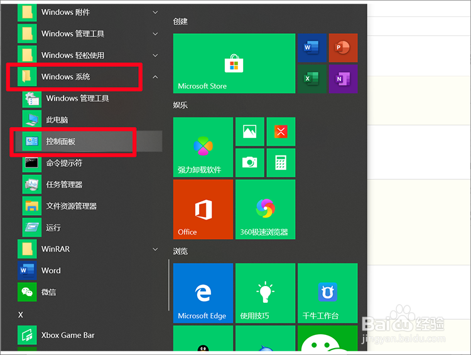This screenshot has height=355, width=471.
Task: Launch PowerPoint from the small tile
Action: 343,48
